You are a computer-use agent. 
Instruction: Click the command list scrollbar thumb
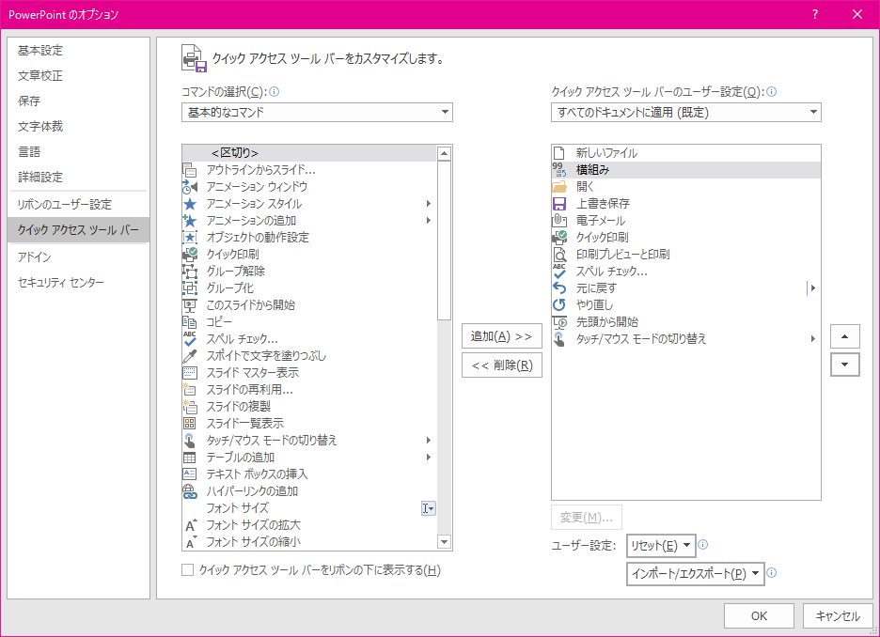click(444, 241)
